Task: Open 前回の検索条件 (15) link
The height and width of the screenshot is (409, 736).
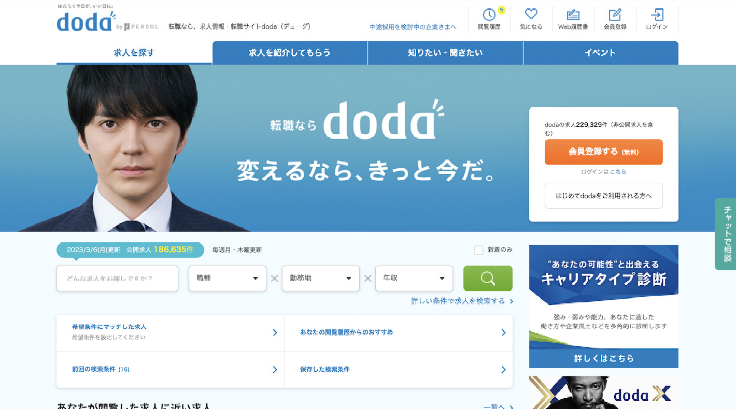Action: click(101, 370)
